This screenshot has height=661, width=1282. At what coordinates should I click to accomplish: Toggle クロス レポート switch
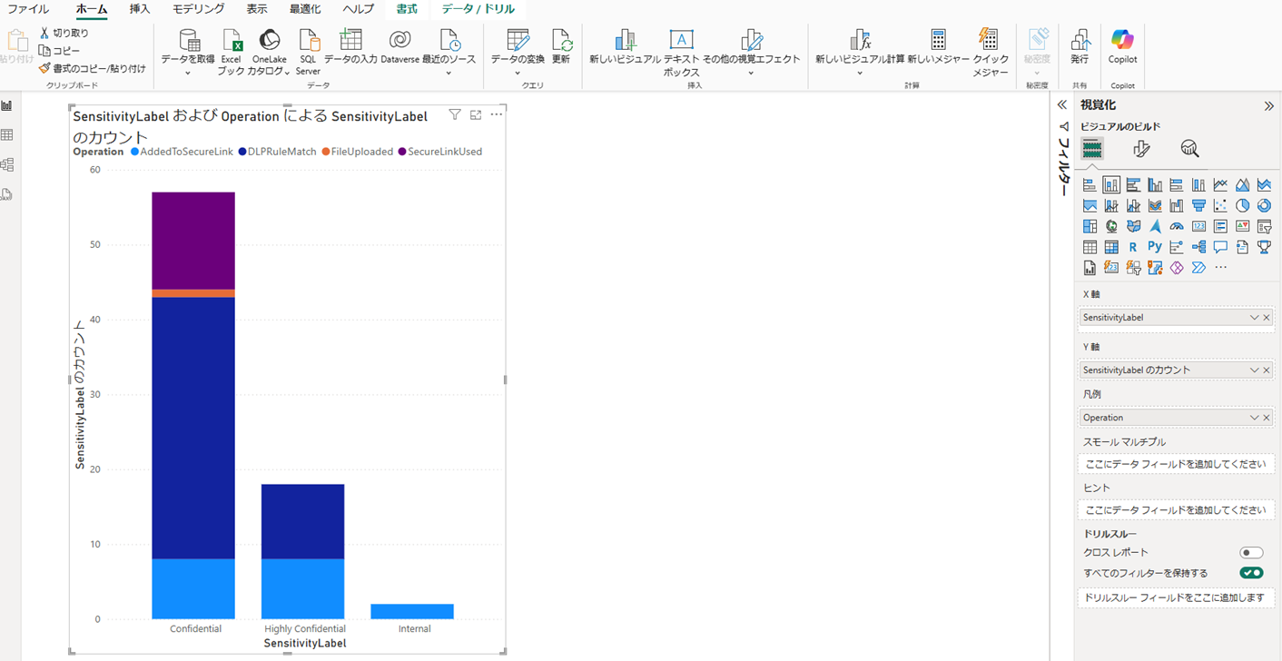click(x=1251, y=552)
